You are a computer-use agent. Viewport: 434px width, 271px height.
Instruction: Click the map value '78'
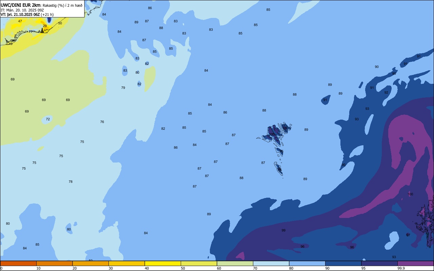click(x=71, y=181)
